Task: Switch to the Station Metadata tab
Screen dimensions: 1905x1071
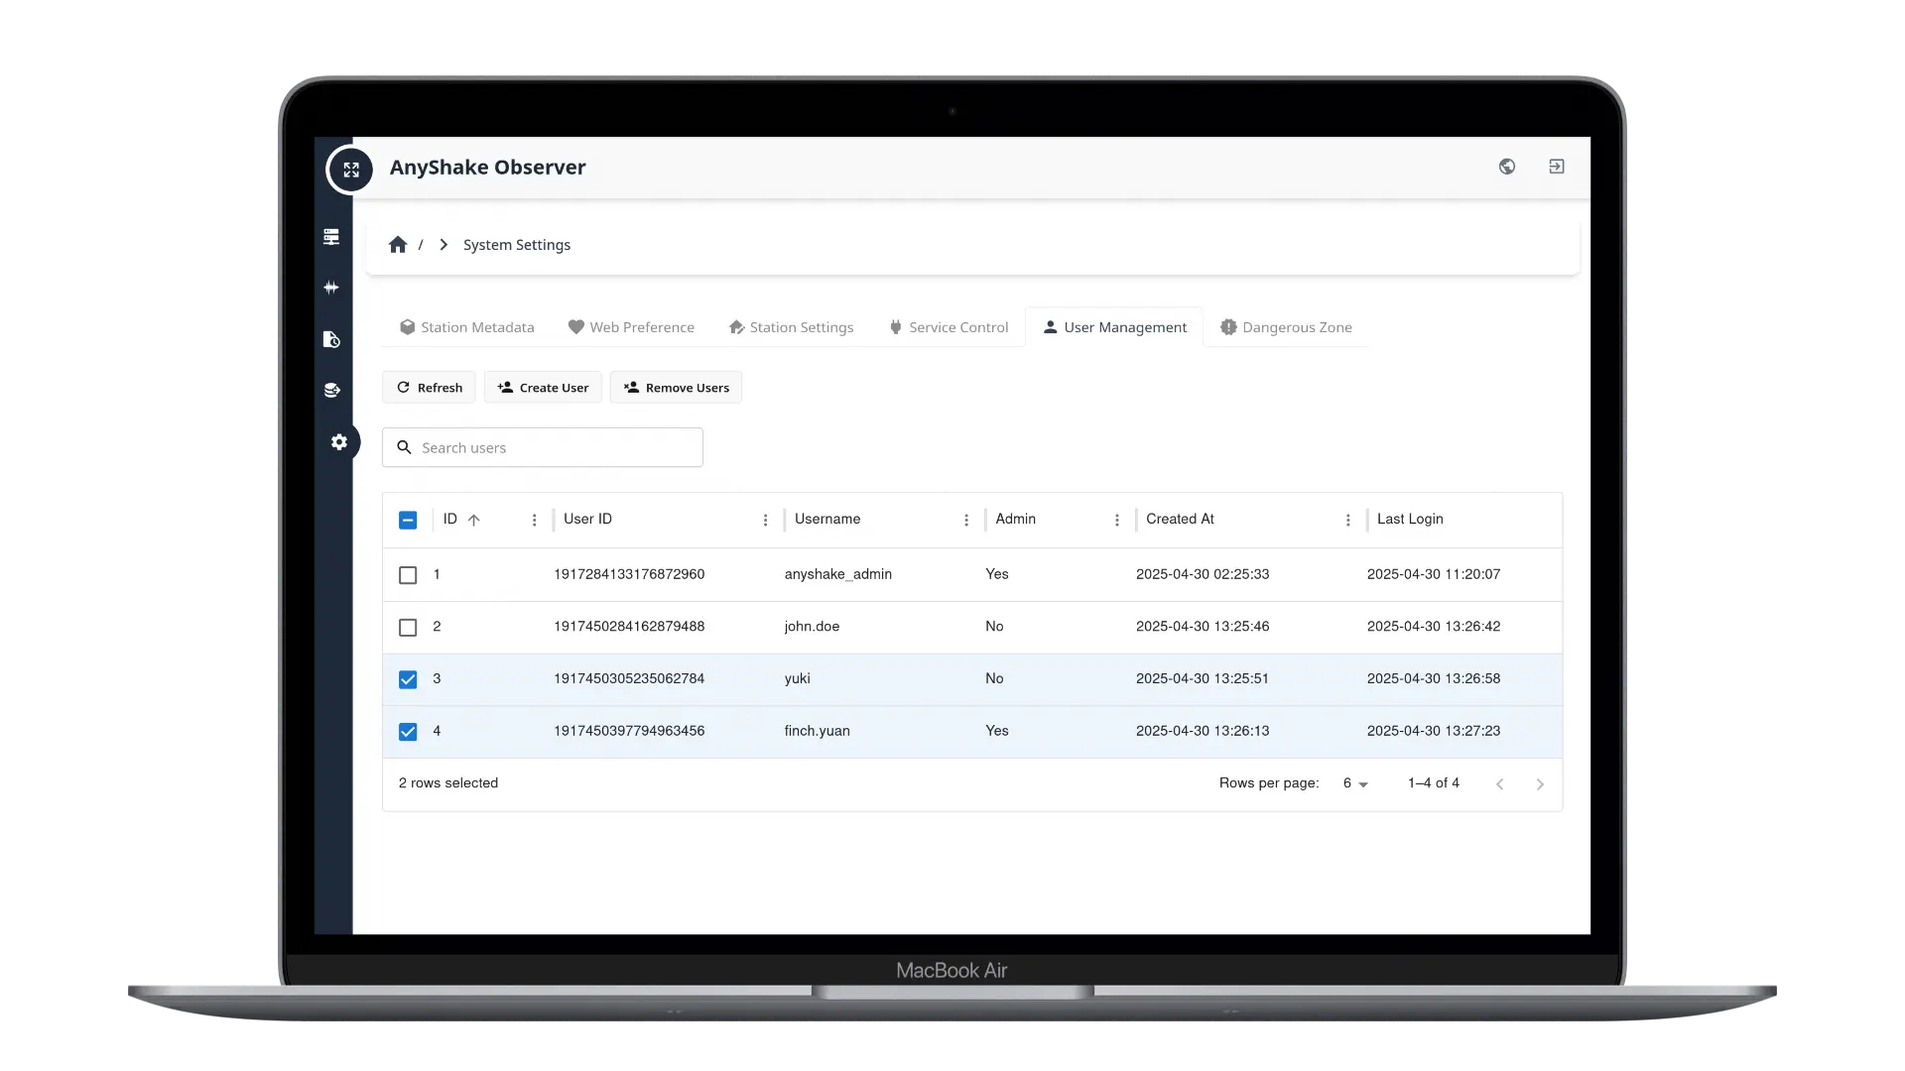Action: (466, 327)
